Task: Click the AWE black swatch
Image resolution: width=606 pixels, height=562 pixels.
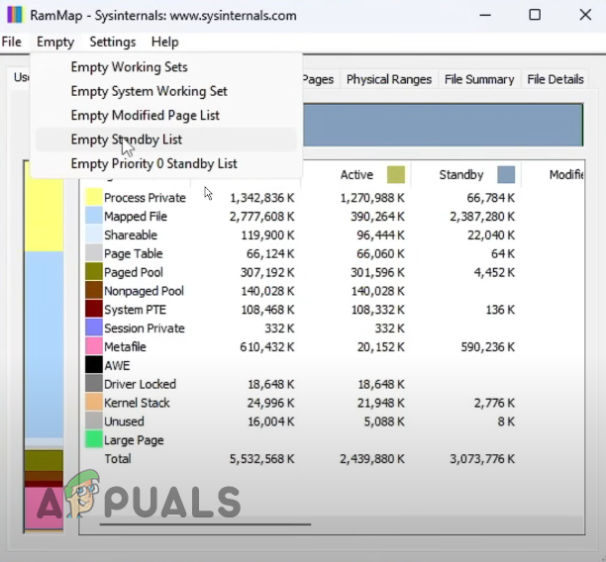Action: (94, 365)
